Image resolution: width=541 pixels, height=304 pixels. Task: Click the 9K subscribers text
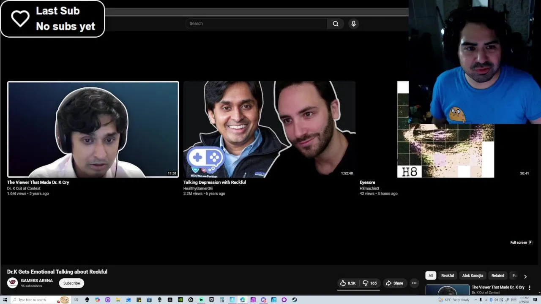click(x=31, y=286)
